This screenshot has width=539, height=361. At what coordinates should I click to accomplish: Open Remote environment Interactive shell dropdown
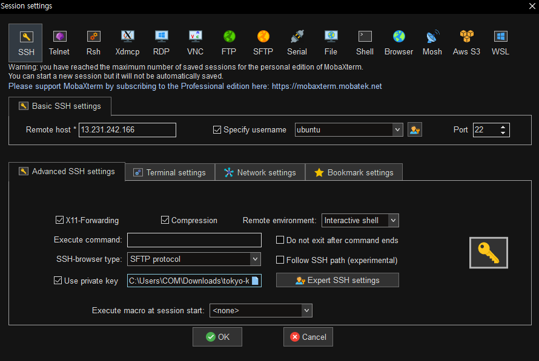click(393, 220)
